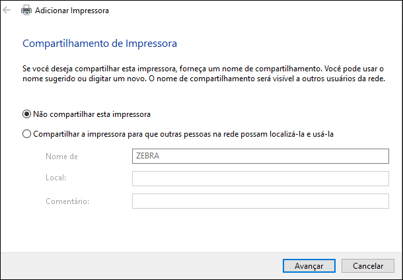403x280 pixels.
Task: Focus the Comentário input field
Action: click(x=260, y=201)
